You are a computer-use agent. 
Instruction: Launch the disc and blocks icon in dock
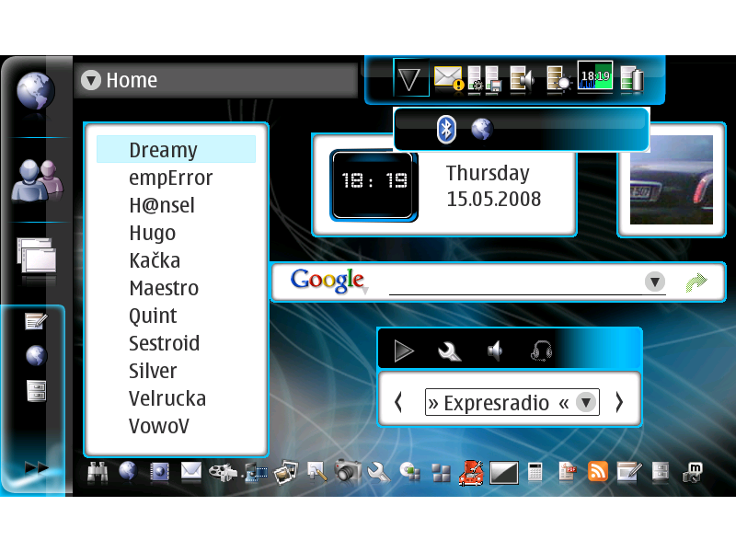click(x=409, y=472)
